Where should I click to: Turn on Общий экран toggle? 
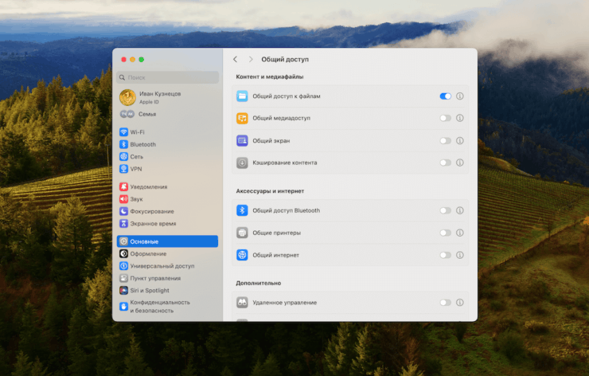pos(445,140)
